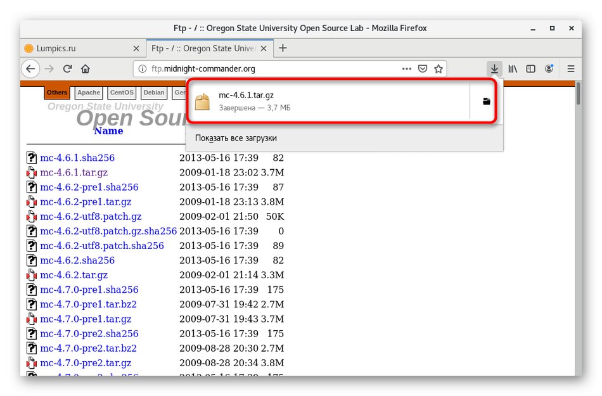Download mc-4.6.2-pre1.tar.gz
Screen dimensions: 602x396
pyautogui.click(x=86, y=202)
